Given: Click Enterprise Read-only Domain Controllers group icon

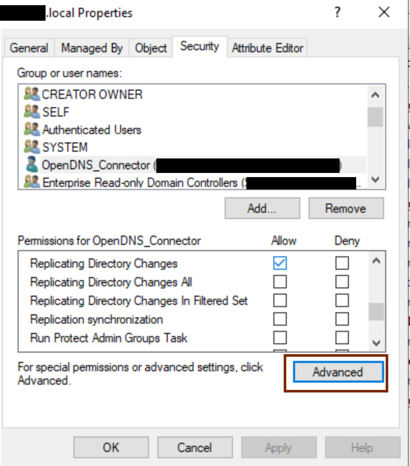Looking at the screenshot, I should [x=32, y=182].
